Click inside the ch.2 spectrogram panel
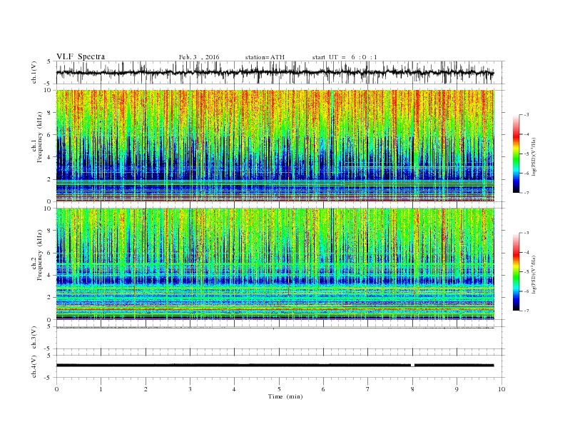Screen dimensions: 565x437 [275, 263]
